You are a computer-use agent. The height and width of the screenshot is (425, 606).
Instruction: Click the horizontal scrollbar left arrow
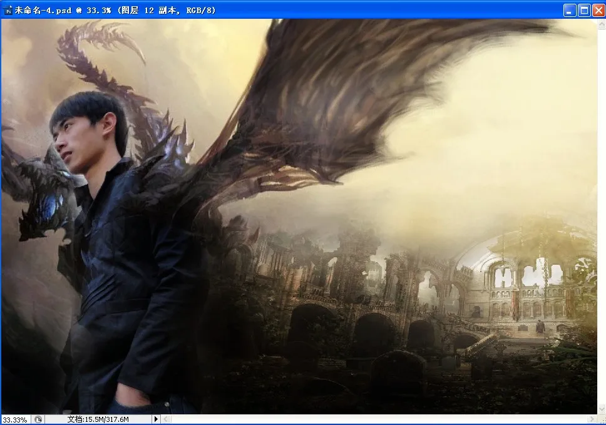(166, 419)
